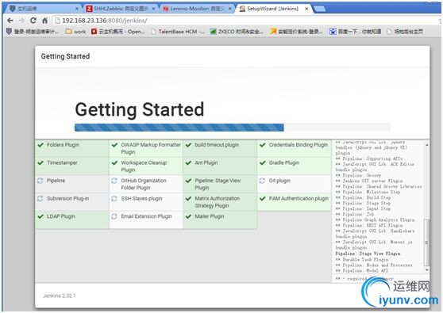Click the Getting Started dialog header title

pyautogui.click(x=65, y=56)
